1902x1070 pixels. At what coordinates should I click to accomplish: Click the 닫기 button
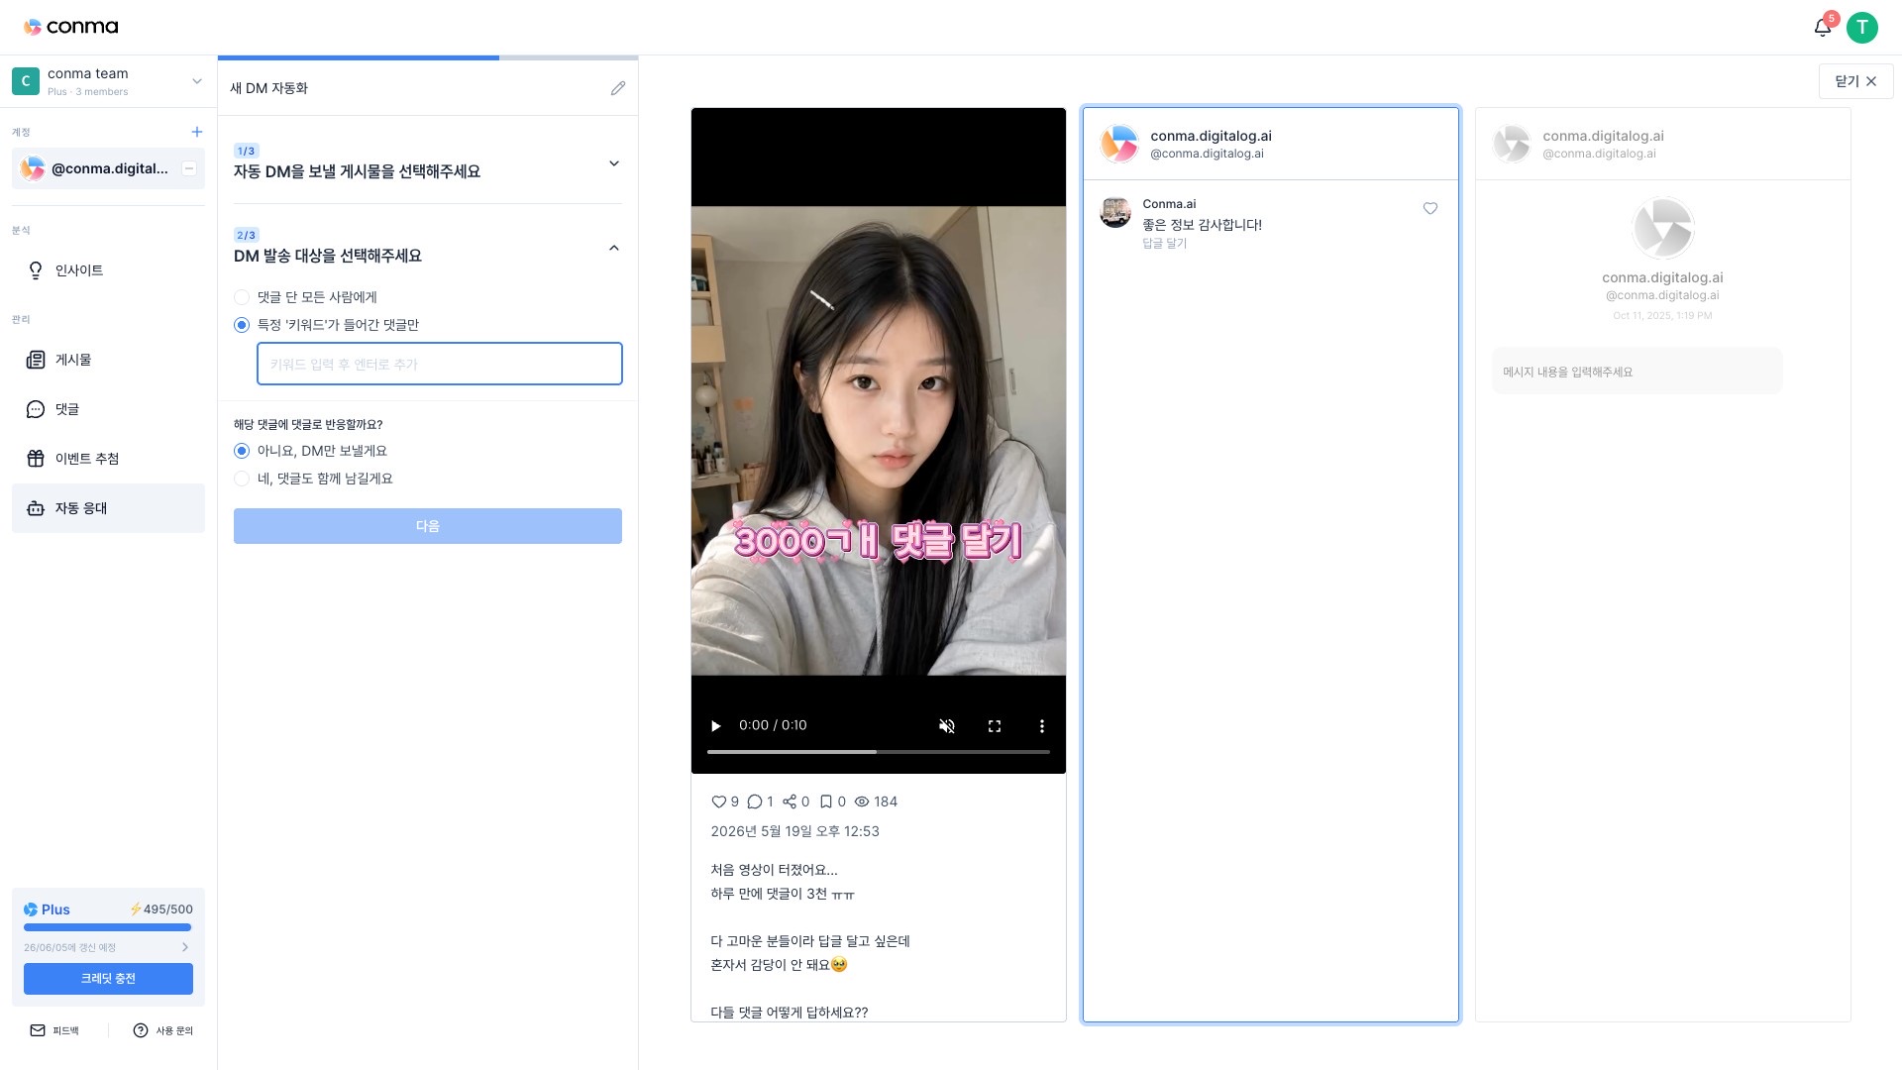pos(1855,81)
